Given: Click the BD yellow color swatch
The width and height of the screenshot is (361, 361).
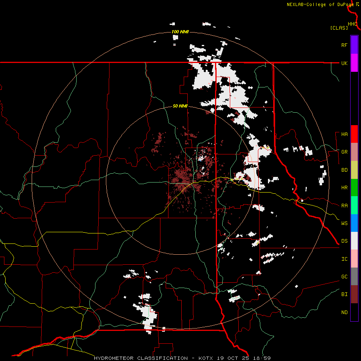Looking at the screenshot, I should 354,170.
